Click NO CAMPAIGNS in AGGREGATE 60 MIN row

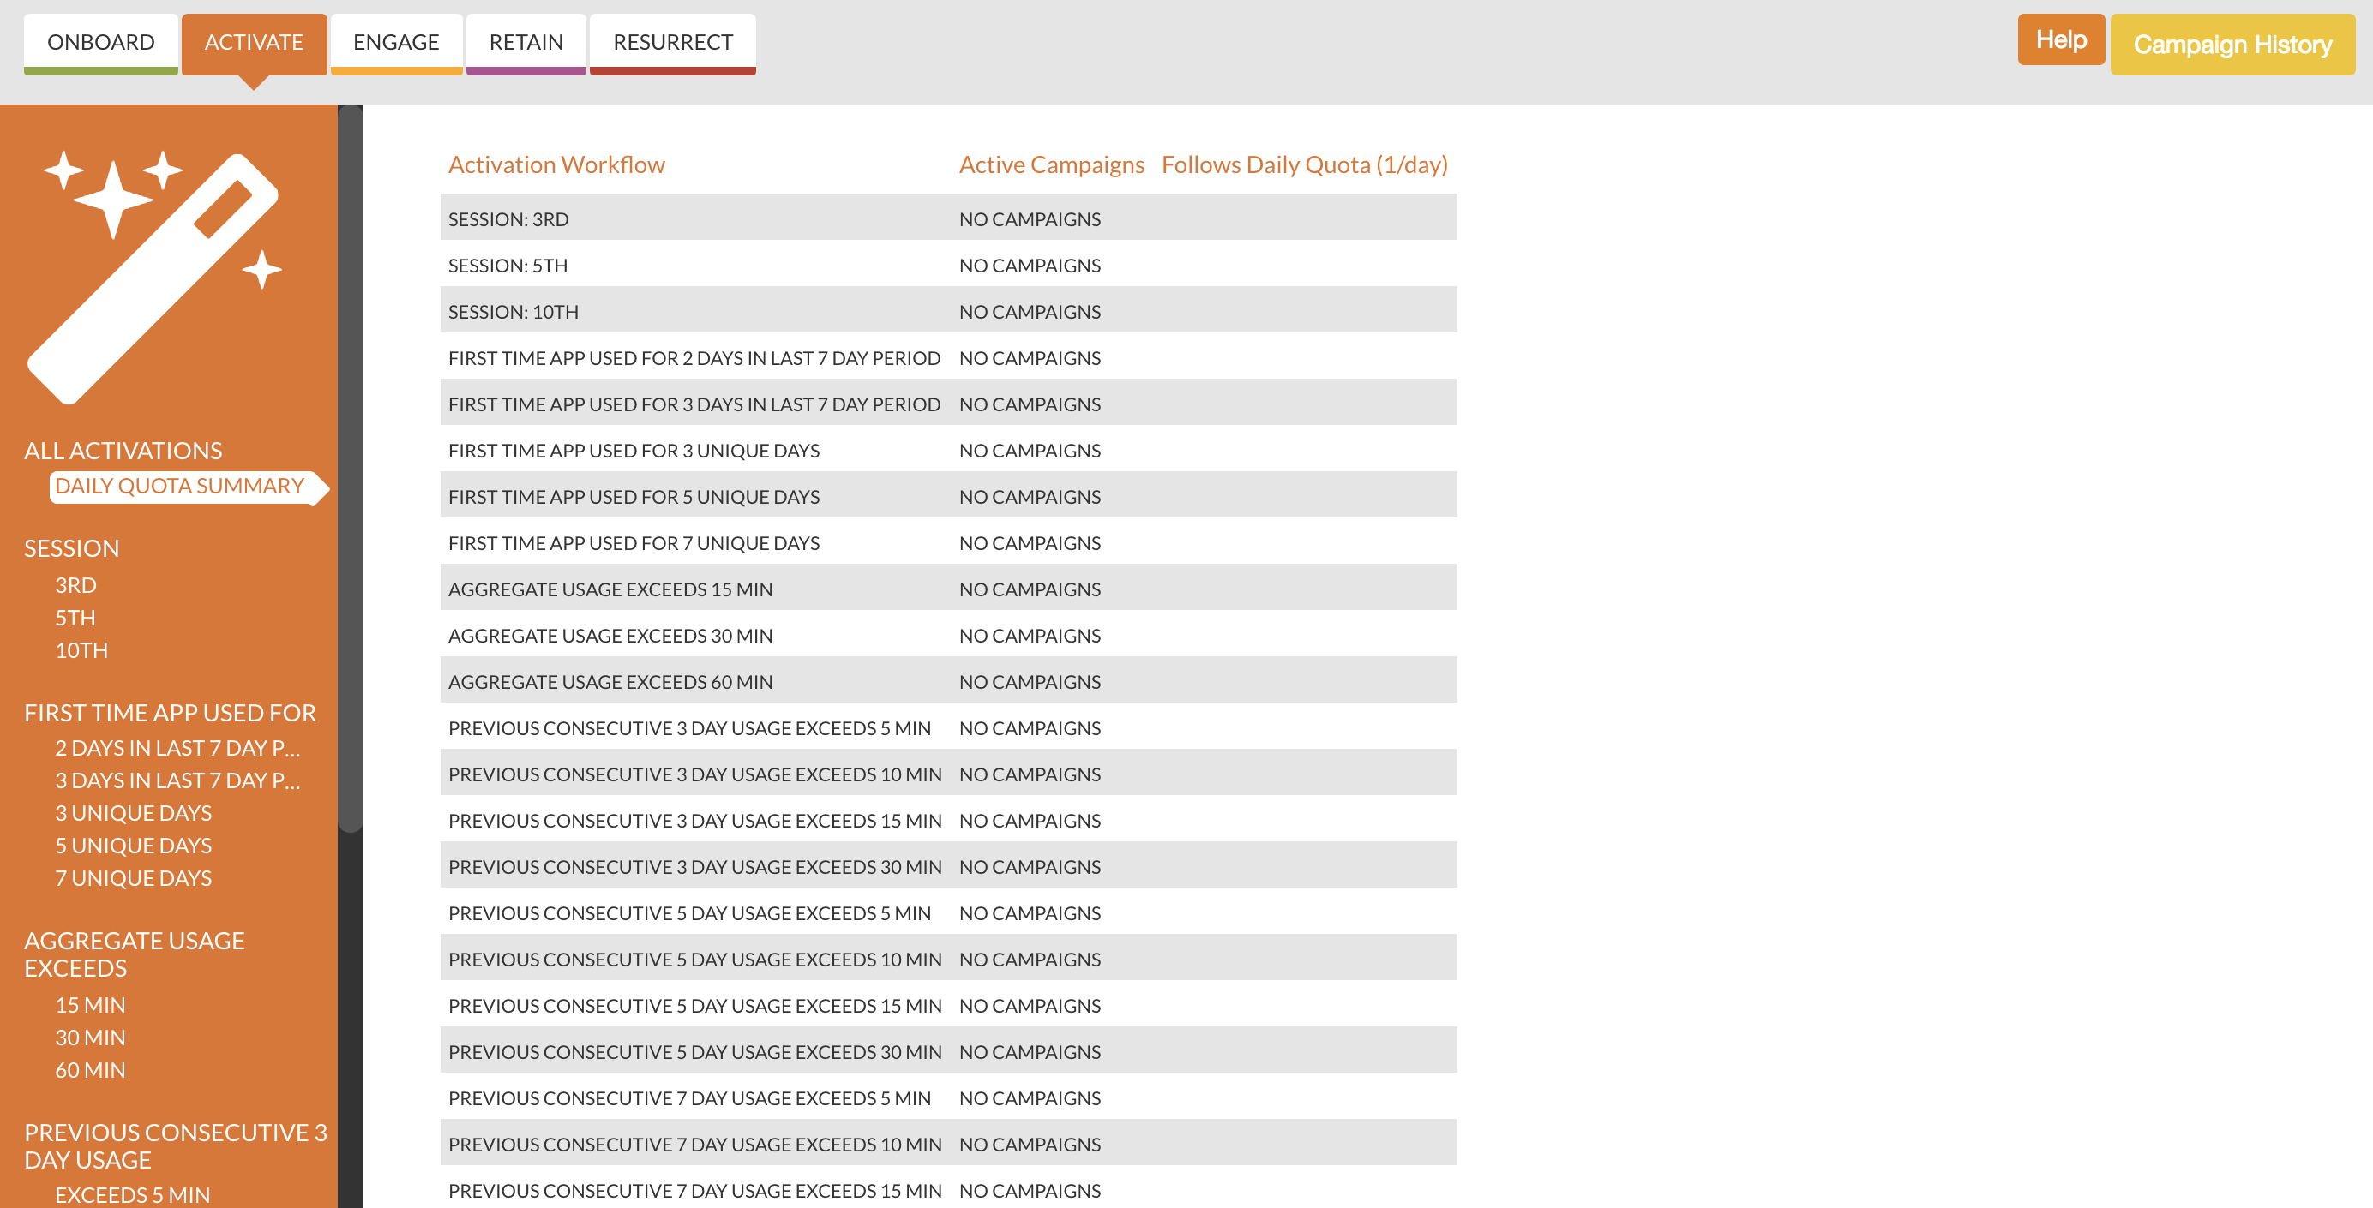(1029, 681)
